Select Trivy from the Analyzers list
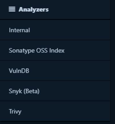 pos(55,111)
